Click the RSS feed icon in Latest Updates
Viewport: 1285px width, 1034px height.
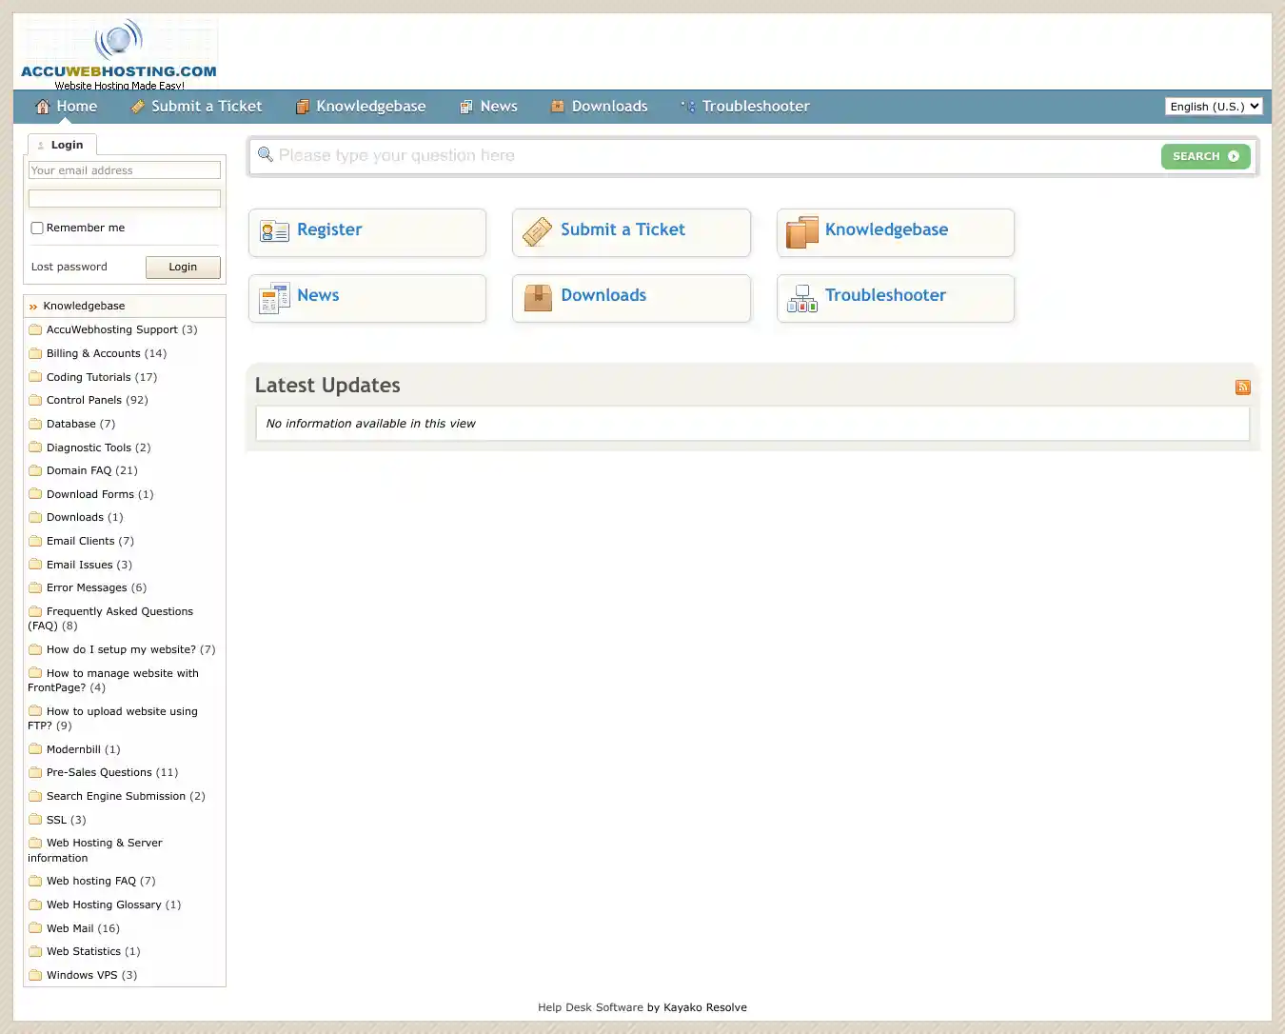pos(1242,387)
